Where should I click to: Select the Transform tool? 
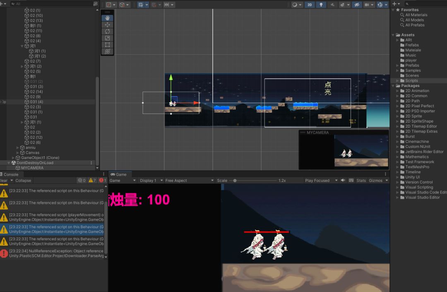(108, 52)
